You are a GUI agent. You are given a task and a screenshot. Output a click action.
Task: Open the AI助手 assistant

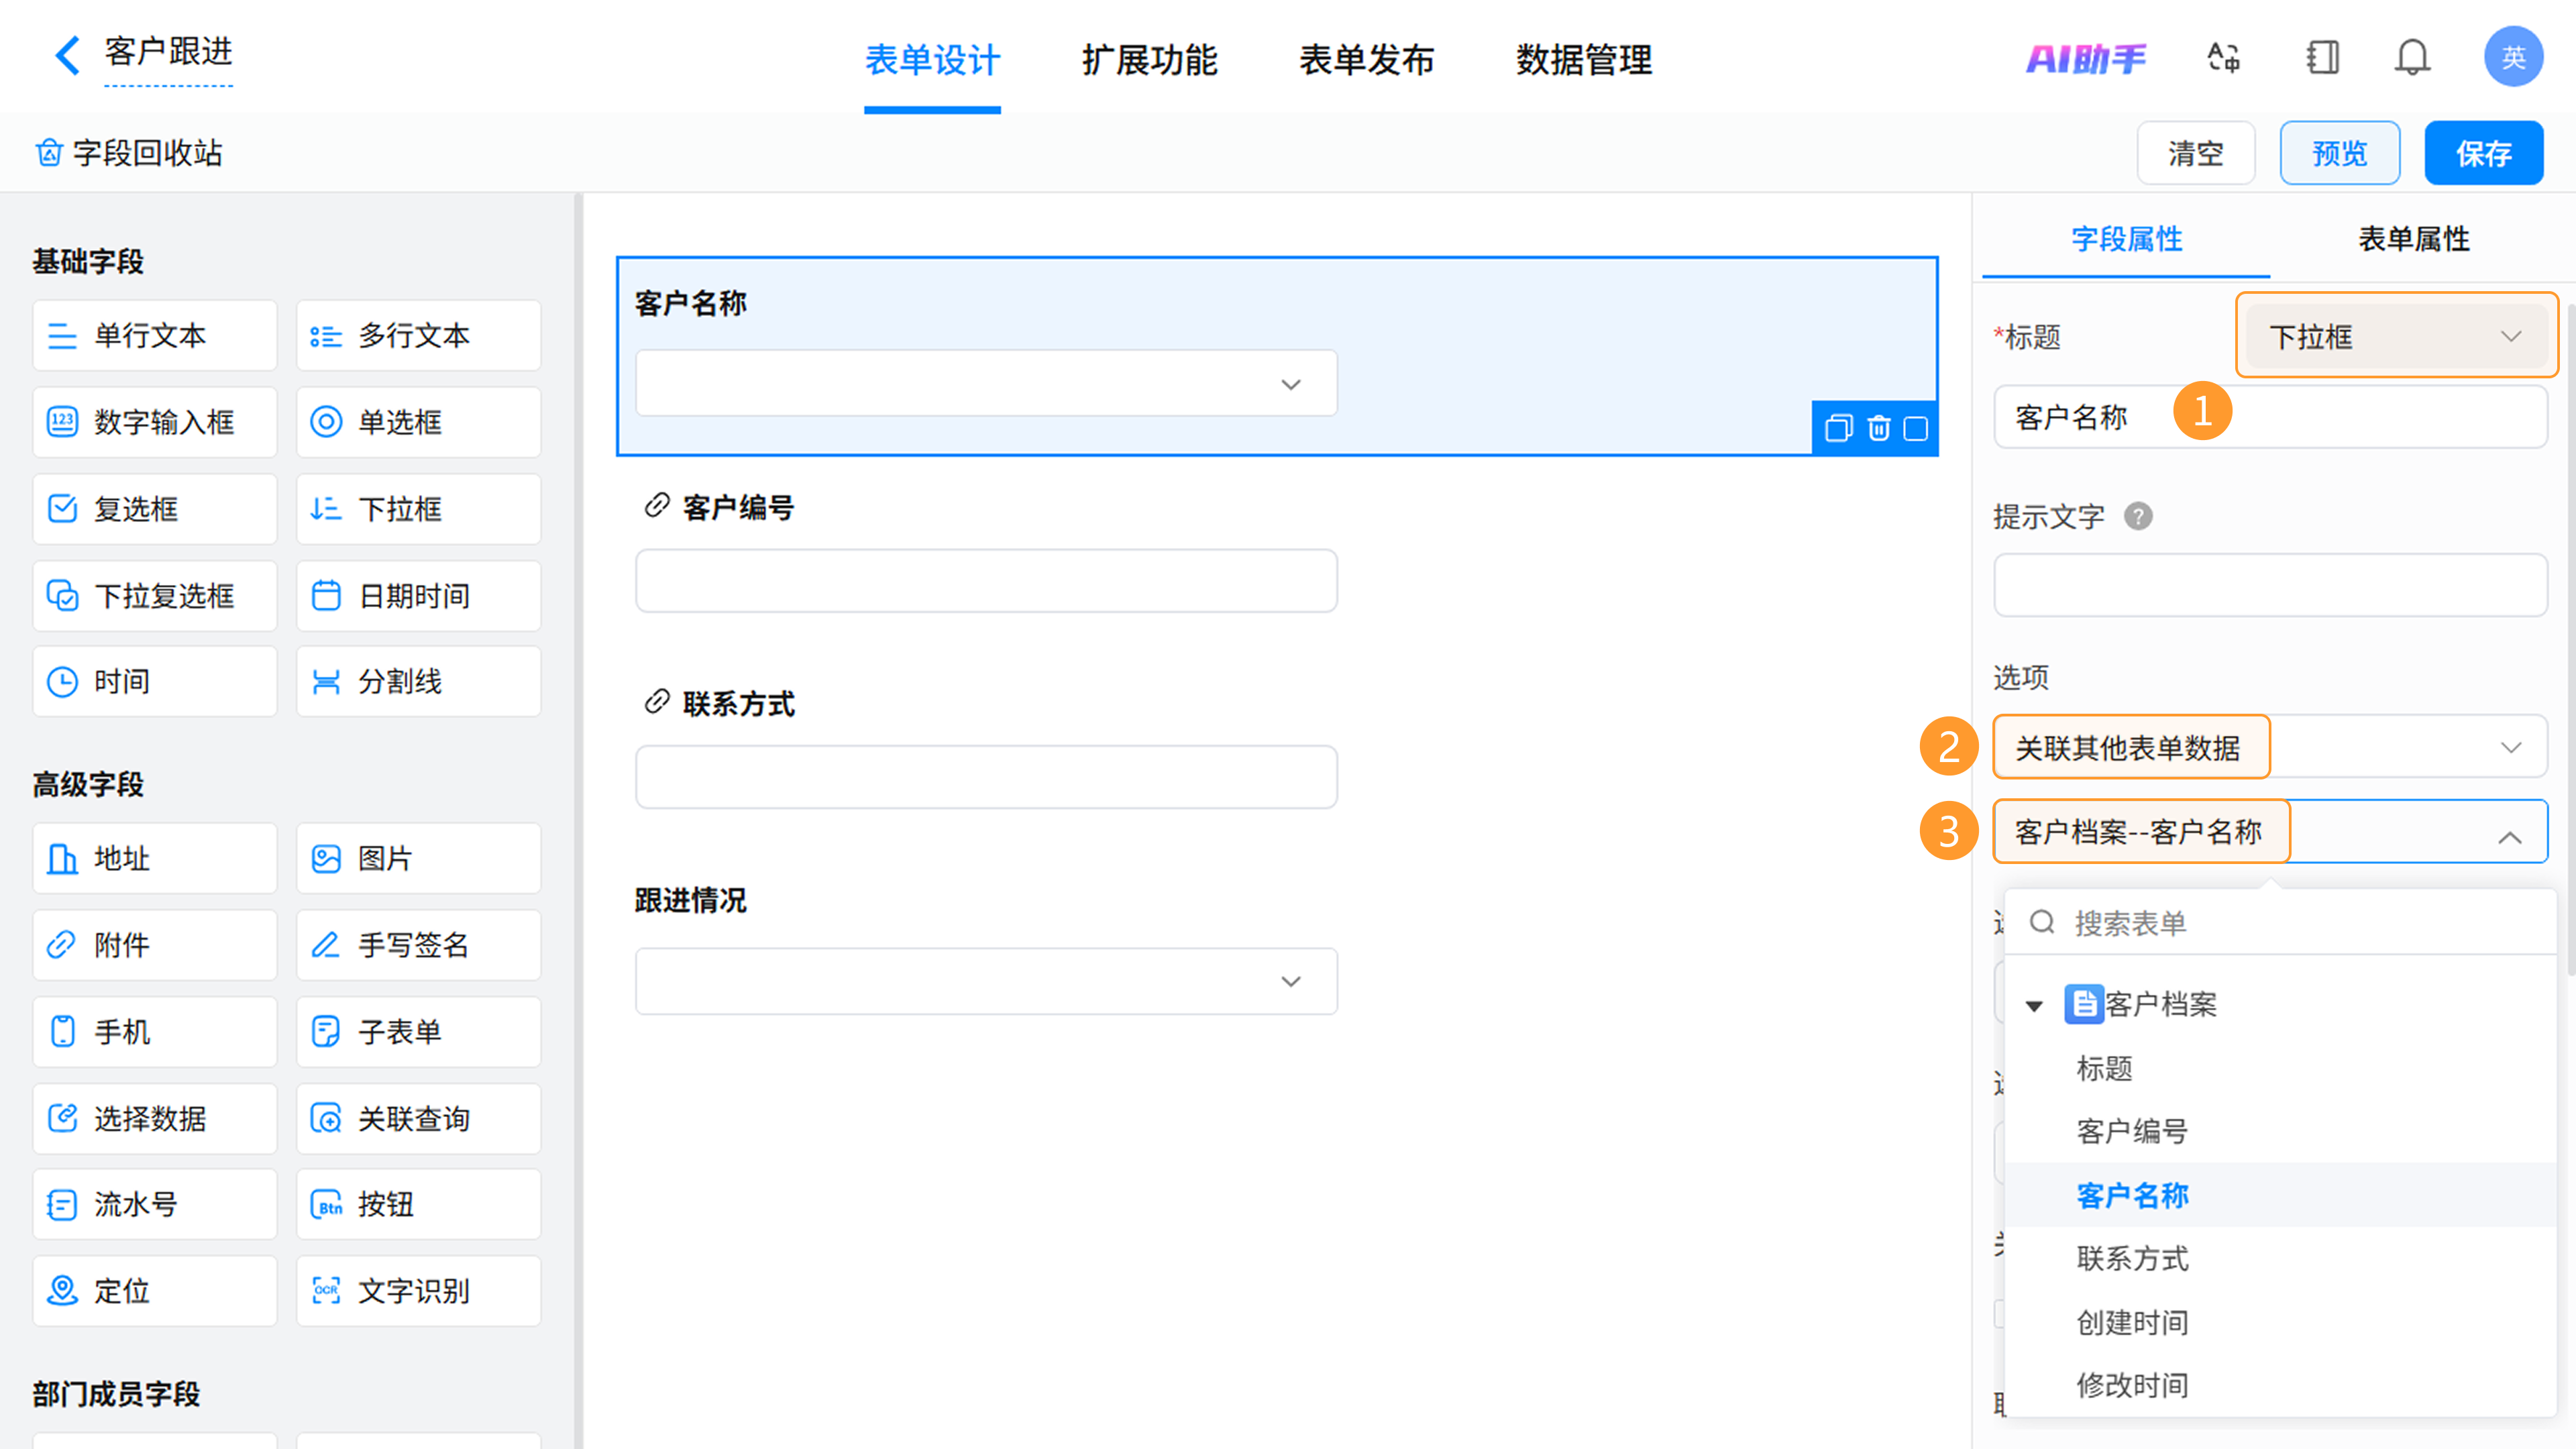(x=2086, y=59)
